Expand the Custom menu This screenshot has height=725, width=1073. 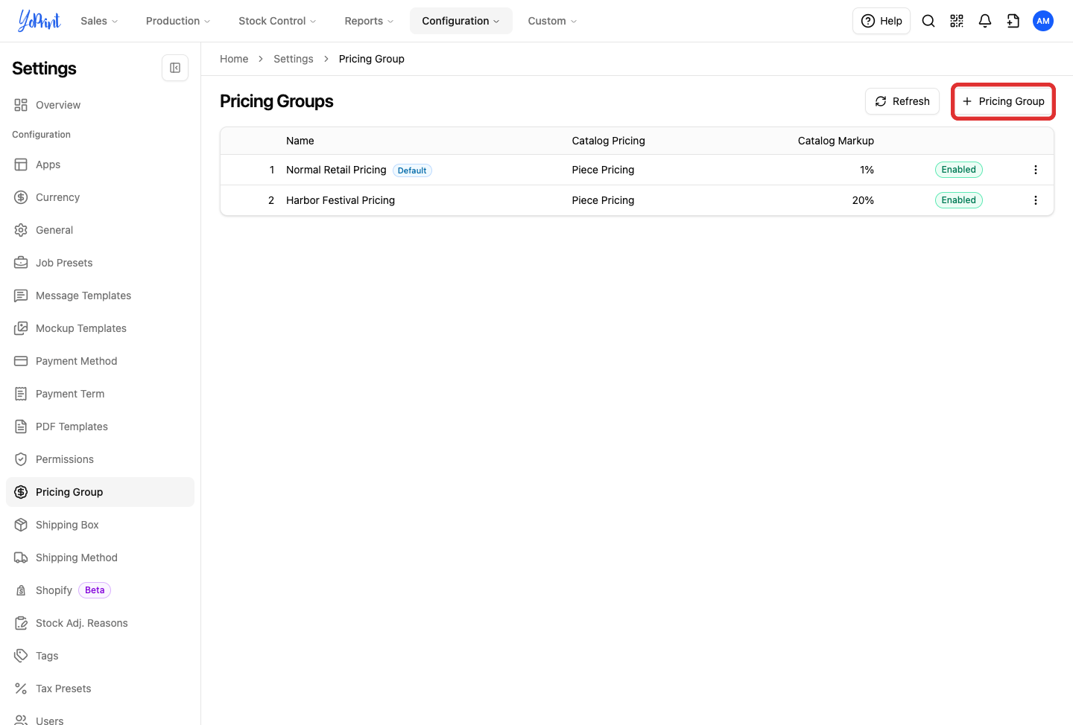(552, 21)
